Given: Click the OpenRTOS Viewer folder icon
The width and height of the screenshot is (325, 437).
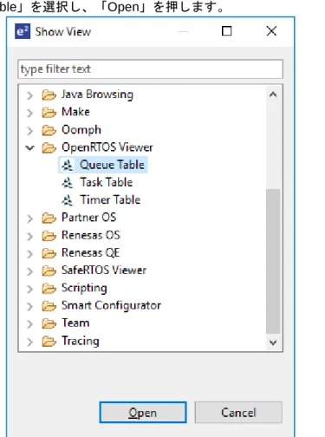Looking at the screenshot, I should 49,147.
